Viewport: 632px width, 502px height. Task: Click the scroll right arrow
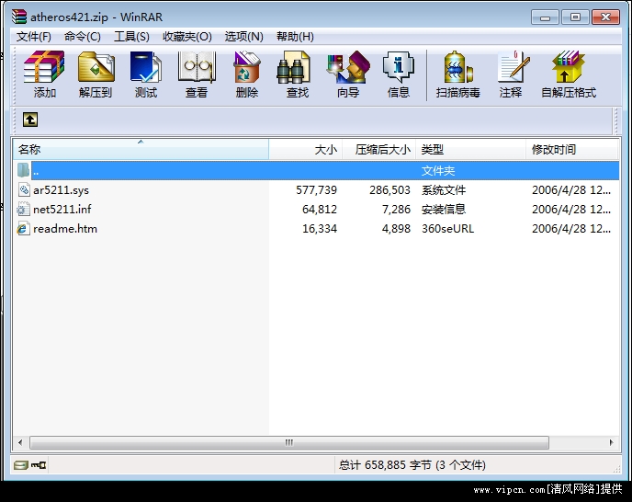tap(611, 442)
